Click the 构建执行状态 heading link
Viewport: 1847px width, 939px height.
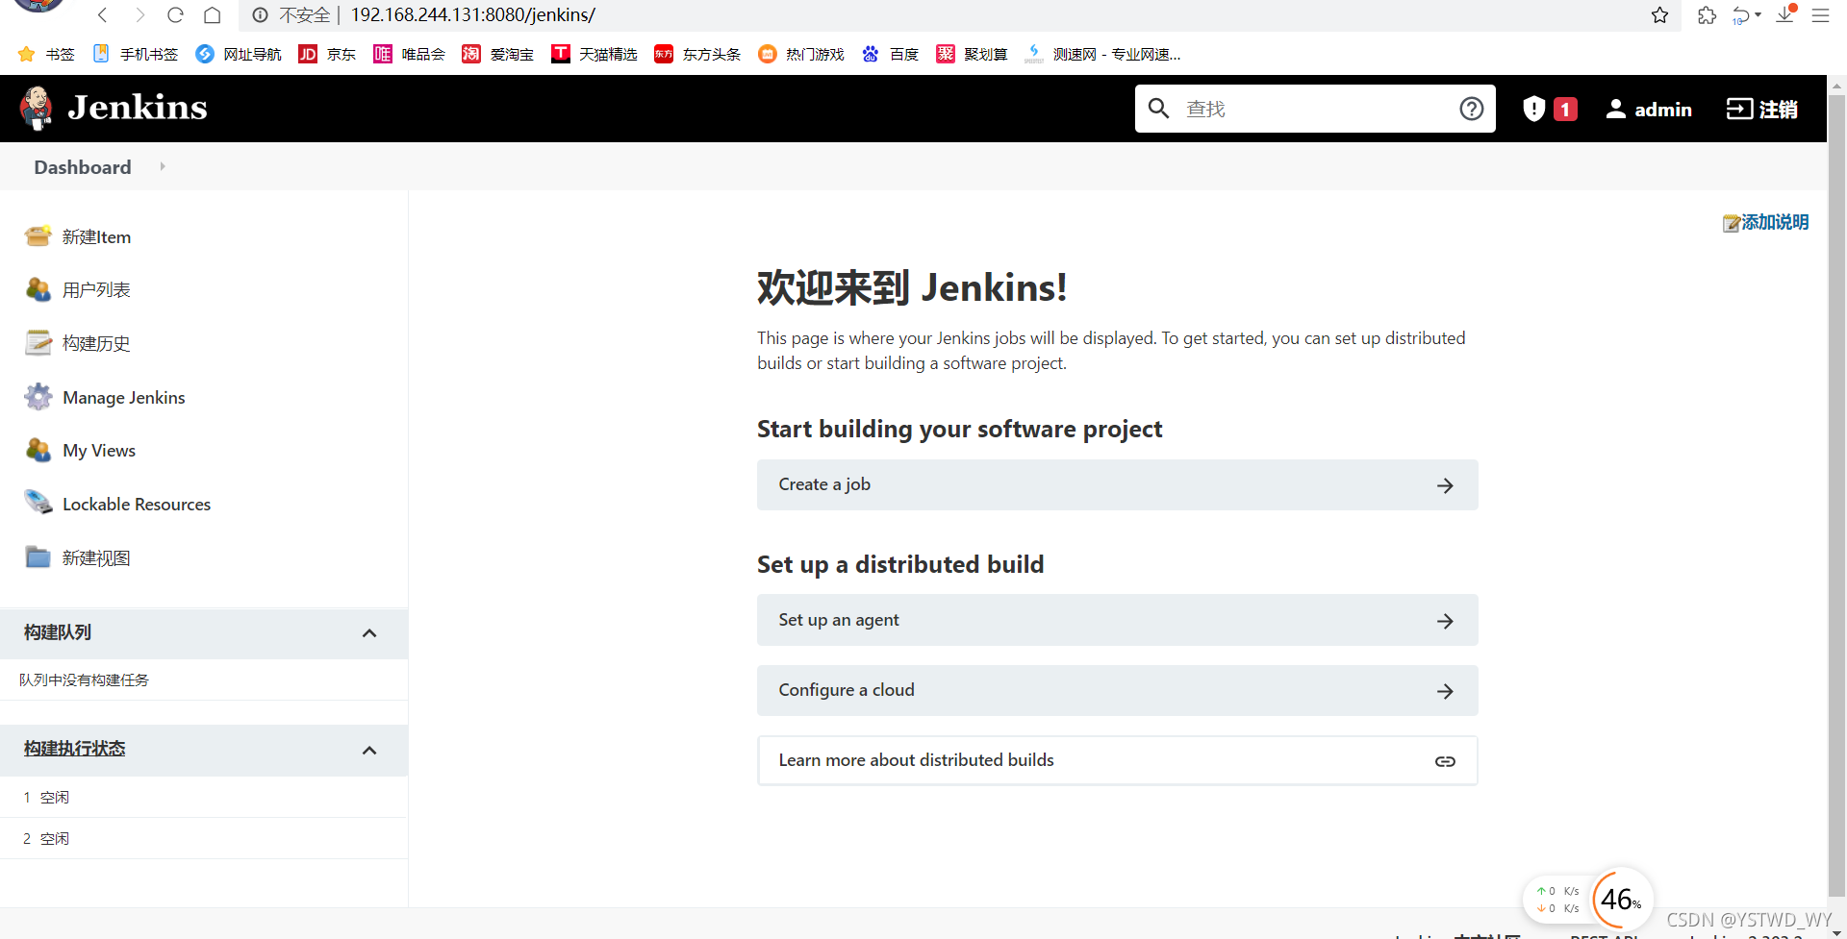pos(75,749)
